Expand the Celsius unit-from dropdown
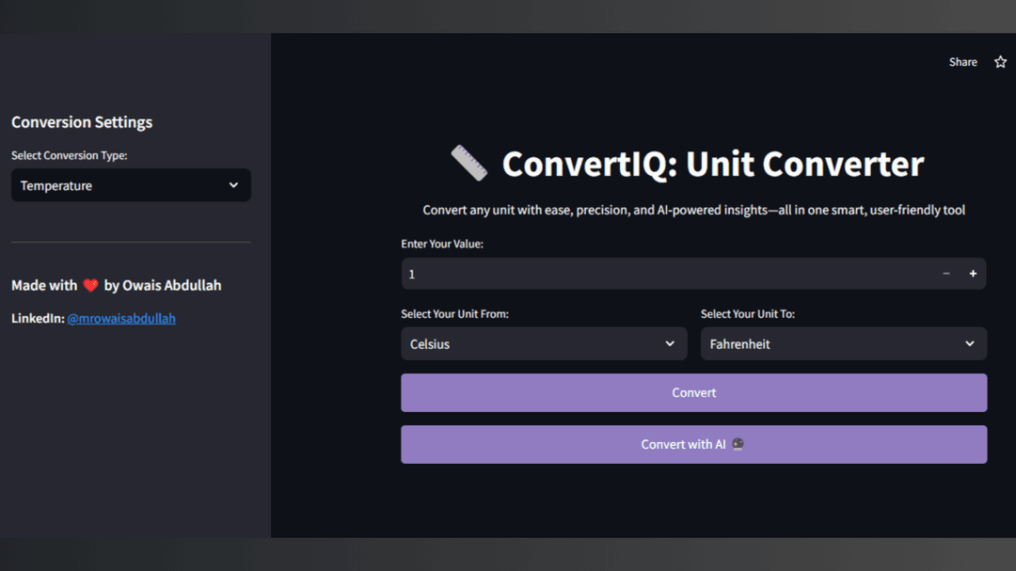The height and width of the screenshot is (571, 1016). [544, 344]
